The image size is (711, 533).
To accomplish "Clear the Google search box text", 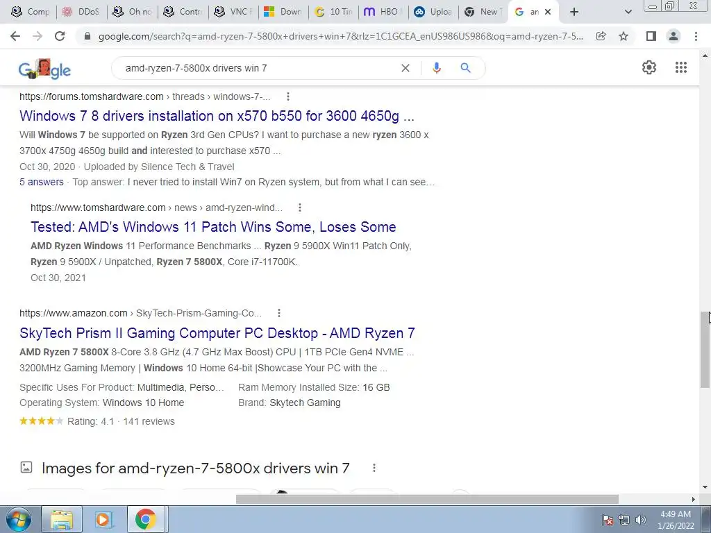I will click(x=405, y=68).
